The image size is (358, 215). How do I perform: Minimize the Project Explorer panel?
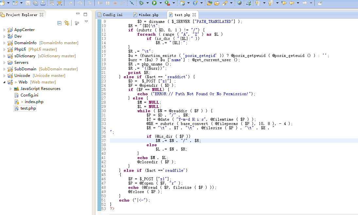[x=77, y=14]
